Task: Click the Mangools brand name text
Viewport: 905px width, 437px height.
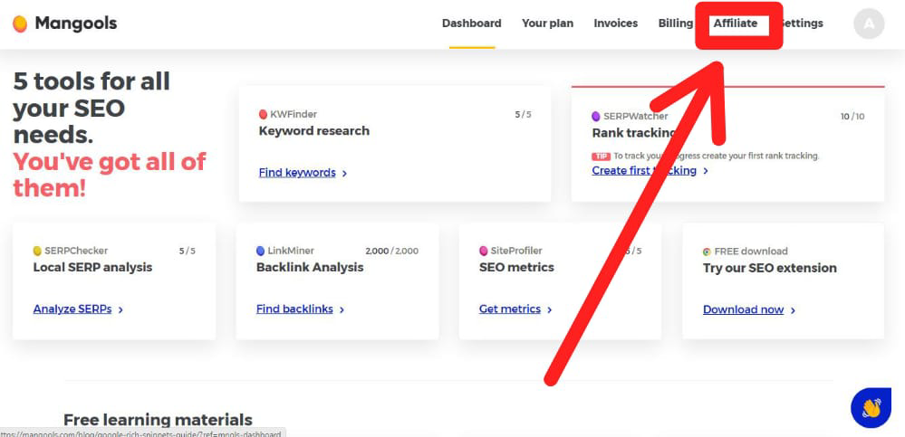Action: coord(75,24)
